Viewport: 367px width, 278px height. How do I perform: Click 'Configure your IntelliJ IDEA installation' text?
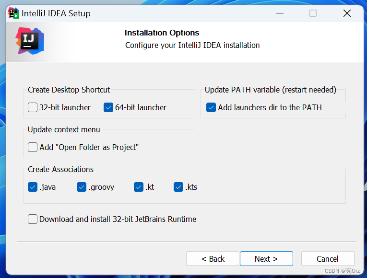tap(192, 45)
